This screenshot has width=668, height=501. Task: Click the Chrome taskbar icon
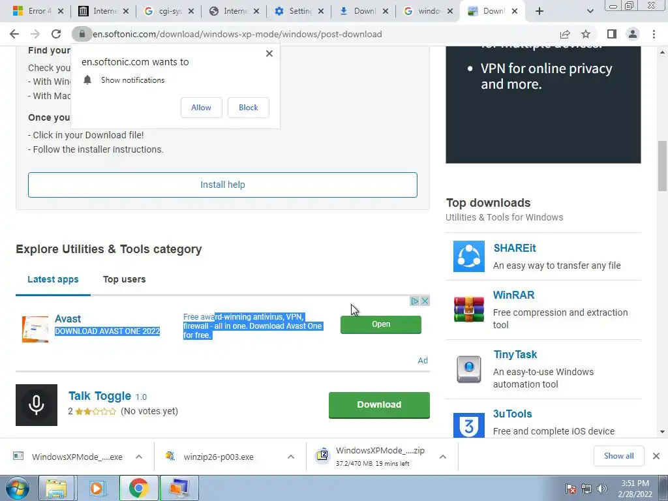pyautogui.click(x=138, y=488)
